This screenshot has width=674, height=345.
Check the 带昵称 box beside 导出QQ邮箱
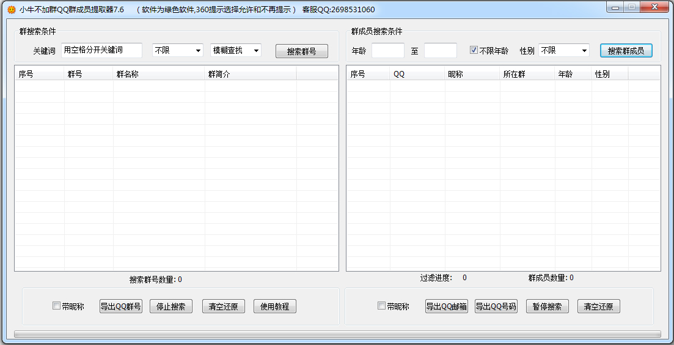coord(382,306)
